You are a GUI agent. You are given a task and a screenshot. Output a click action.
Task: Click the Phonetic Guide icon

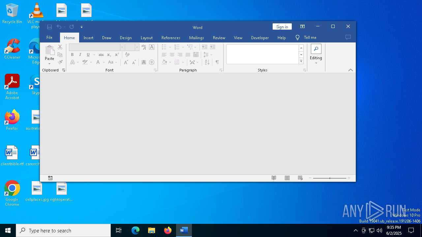(144, 47)
